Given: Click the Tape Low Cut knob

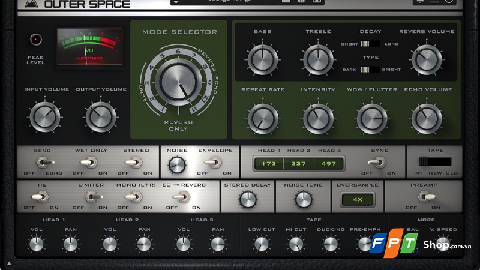Looking at the screenshot, I should (262, 244).
